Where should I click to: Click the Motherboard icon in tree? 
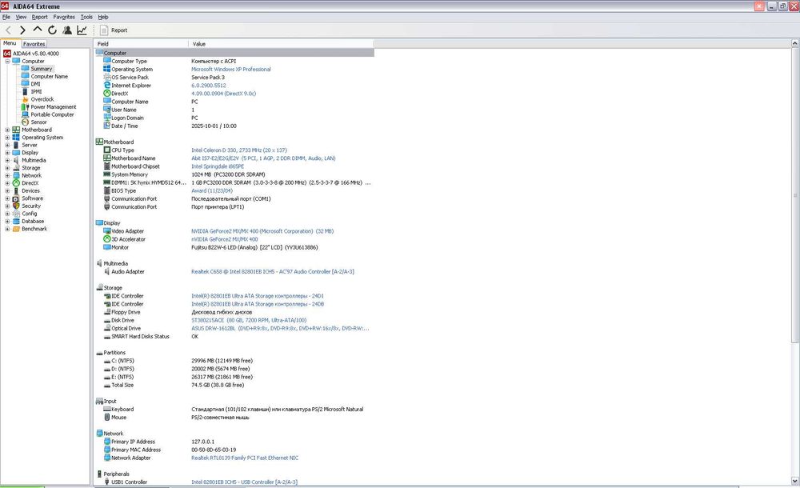pos(16,130)
